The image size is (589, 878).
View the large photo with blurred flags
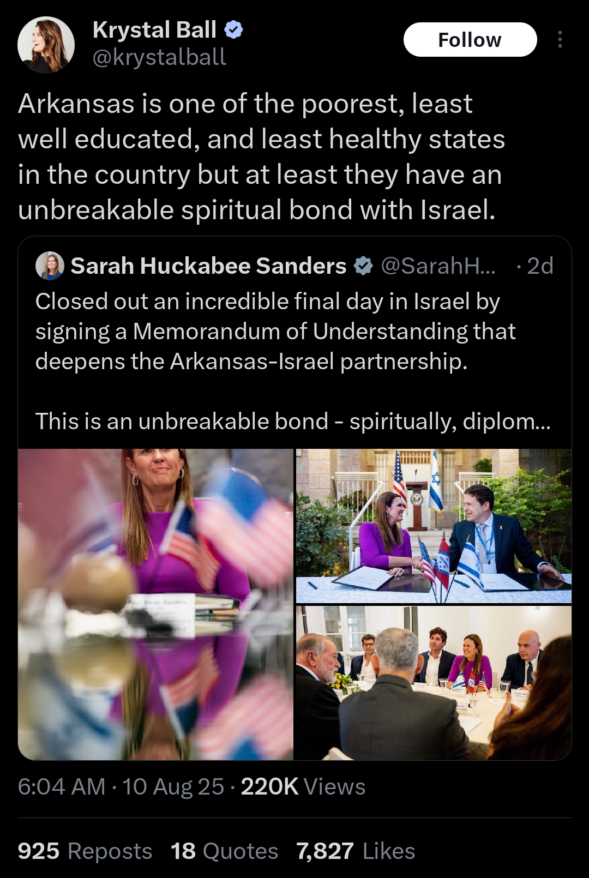point(155,604)
